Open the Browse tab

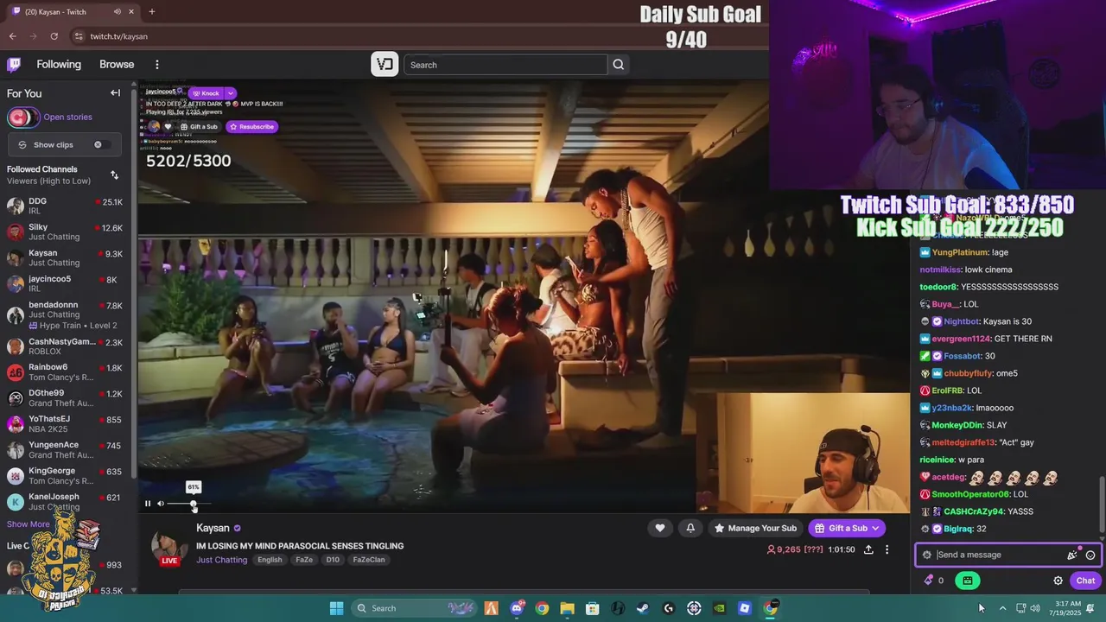pos(117,65)
